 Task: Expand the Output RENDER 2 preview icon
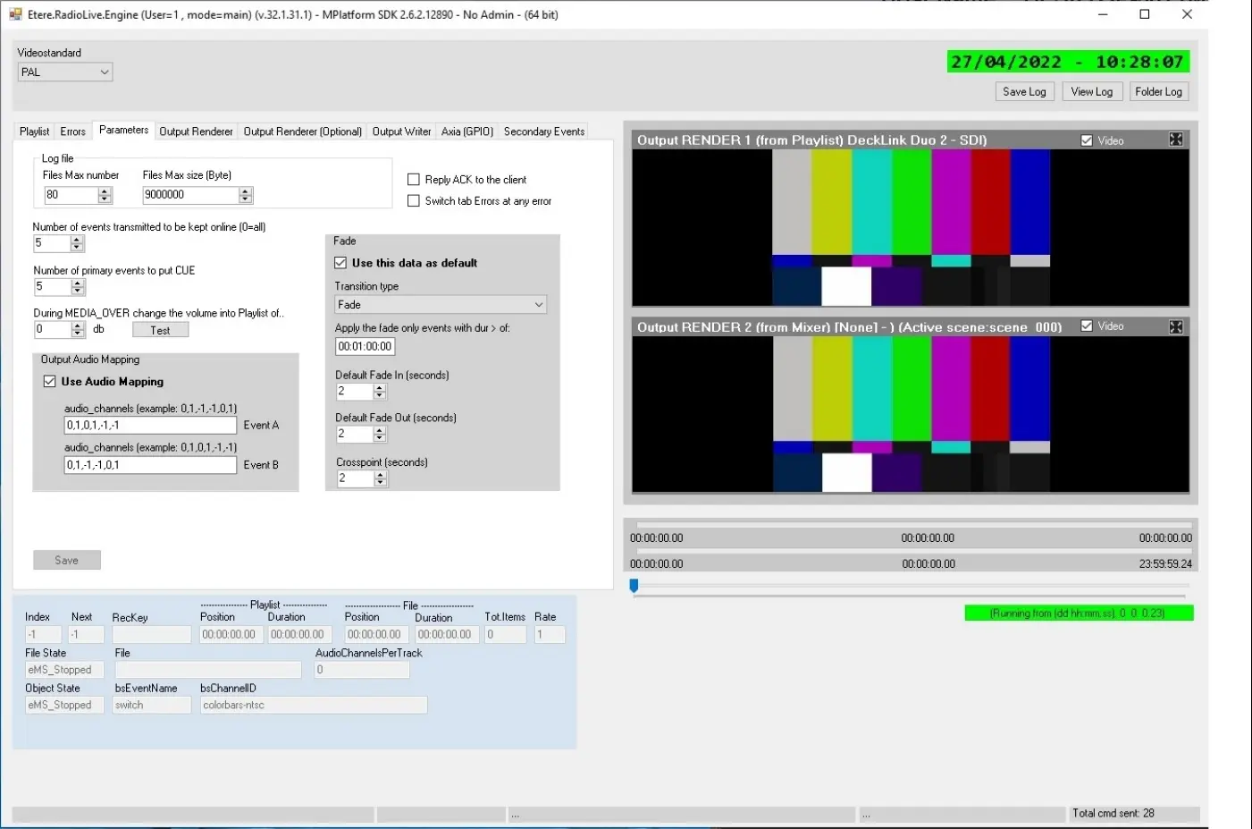1176,327
